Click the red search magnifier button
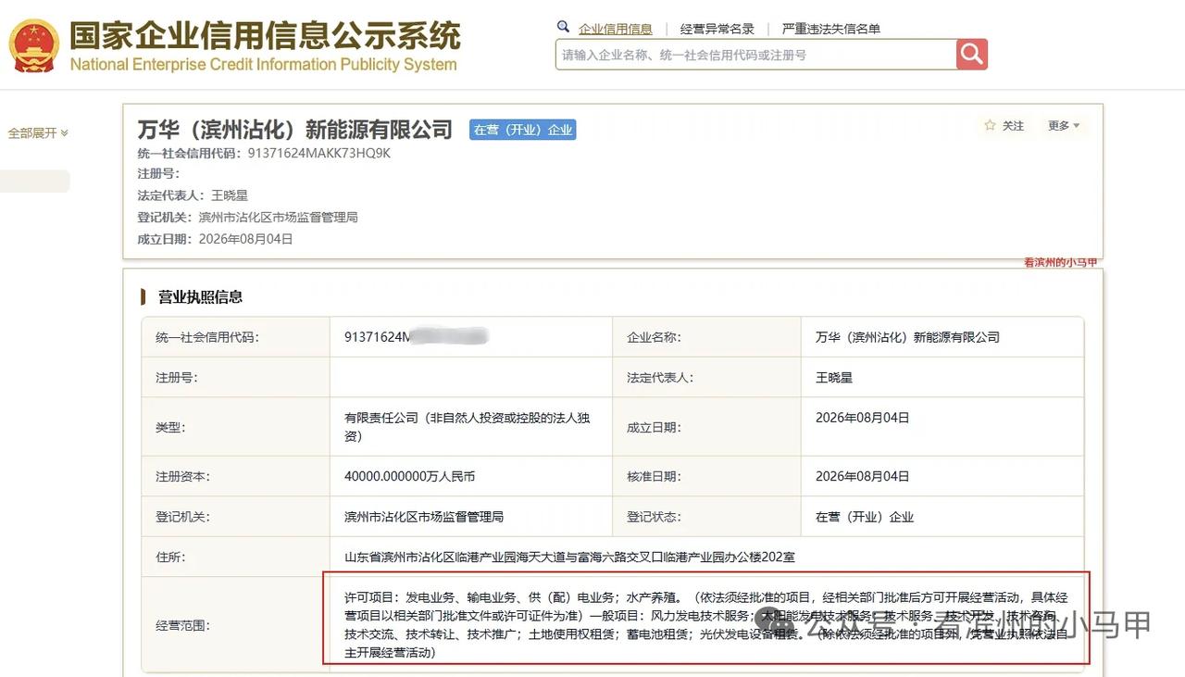 972,55
